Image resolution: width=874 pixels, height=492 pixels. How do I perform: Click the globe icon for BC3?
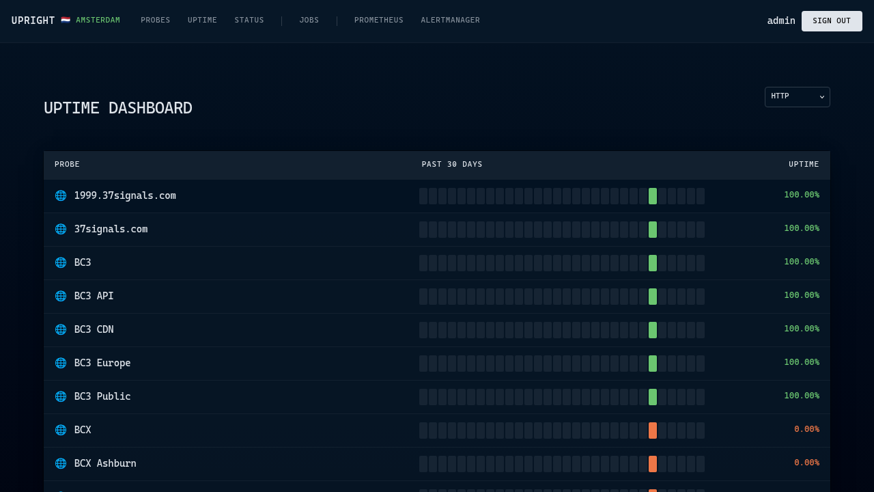click(61, 262)
